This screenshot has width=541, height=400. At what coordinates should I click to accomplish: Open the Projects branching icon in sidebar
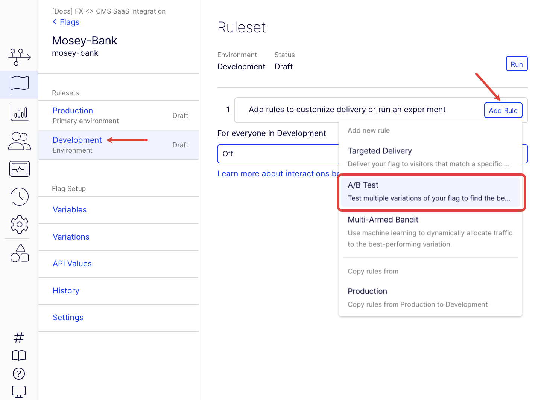click(x=19, y=57)
